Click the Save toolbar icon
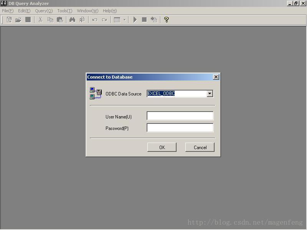Viewport: 307px width, 230px height. pyautogui.click(x=28, y=20)
